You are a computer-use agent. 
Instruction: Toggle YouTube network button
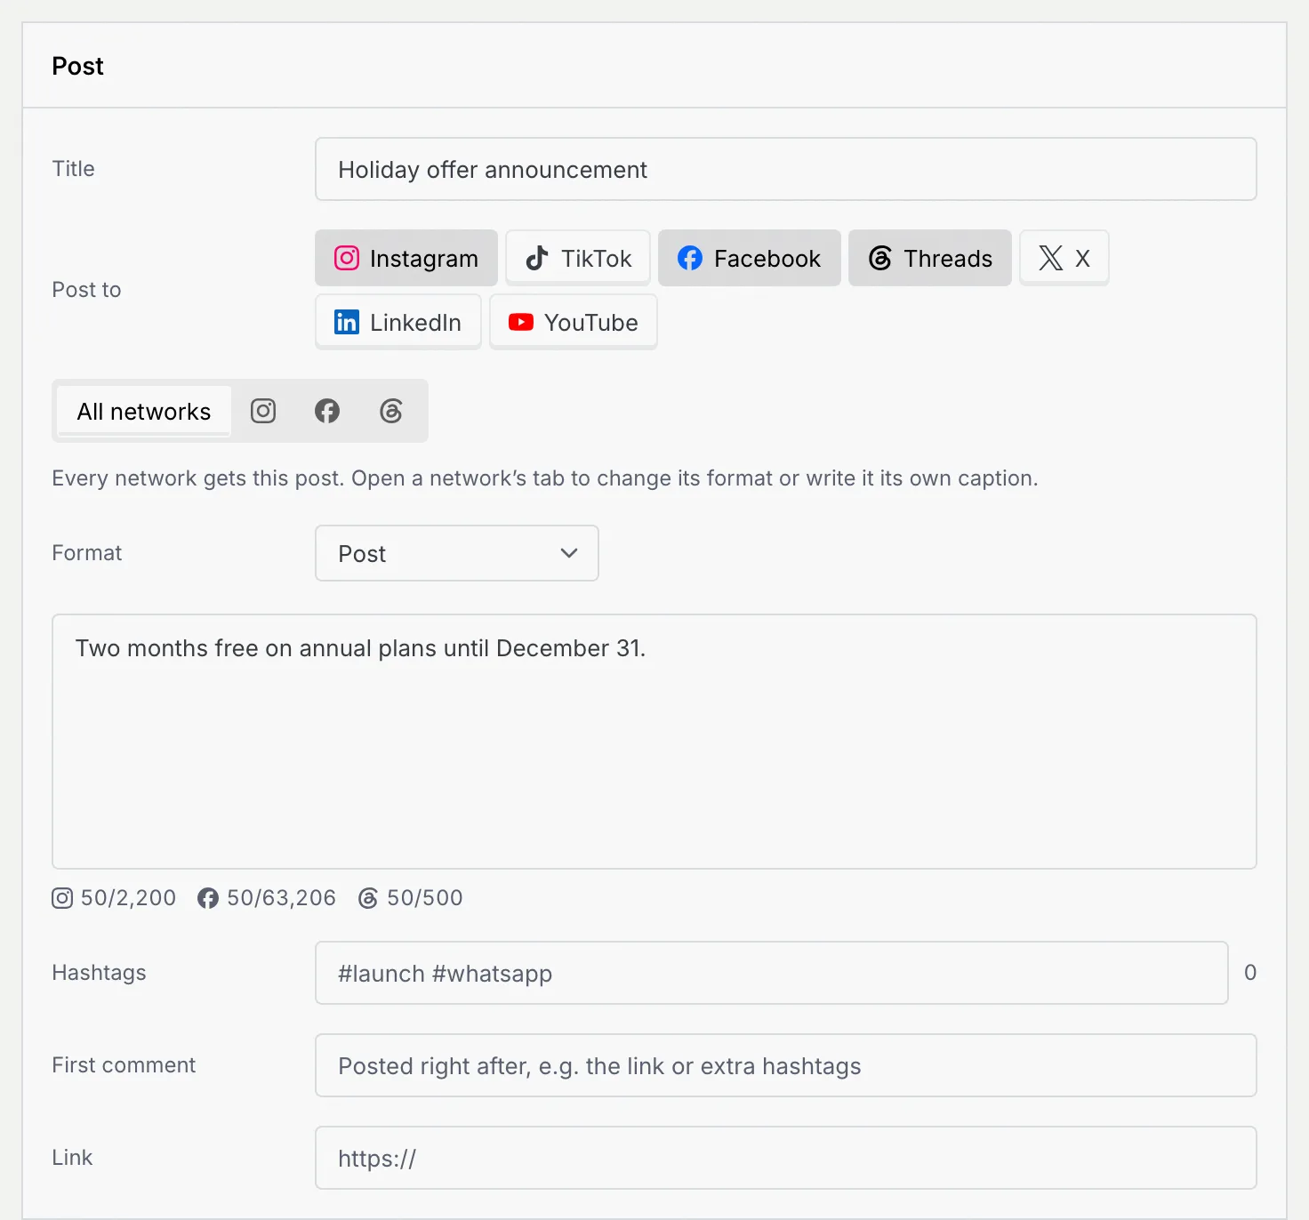pos(574,322)
